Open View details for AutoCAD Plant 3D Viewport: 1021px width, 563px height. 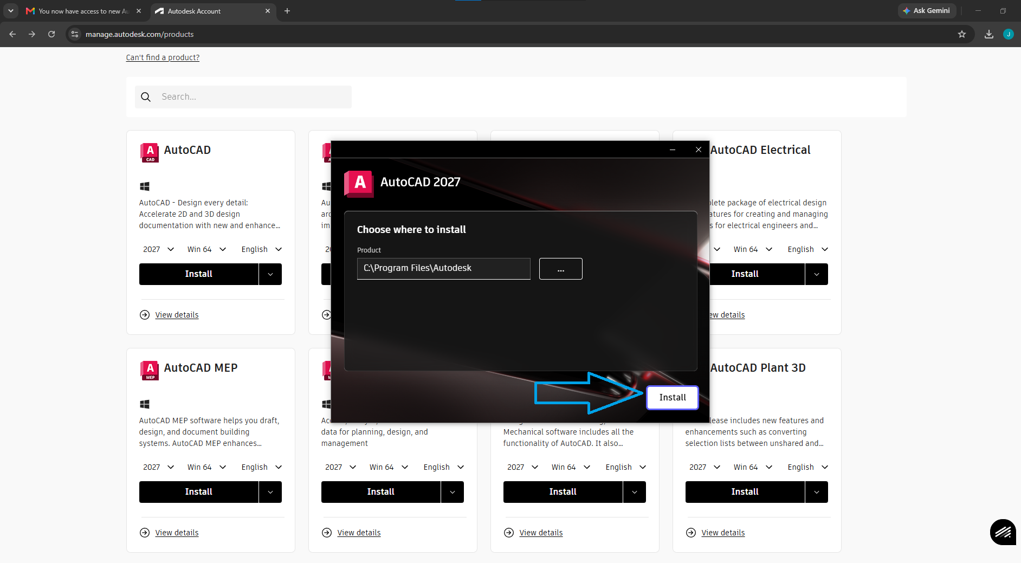point(723,533)
